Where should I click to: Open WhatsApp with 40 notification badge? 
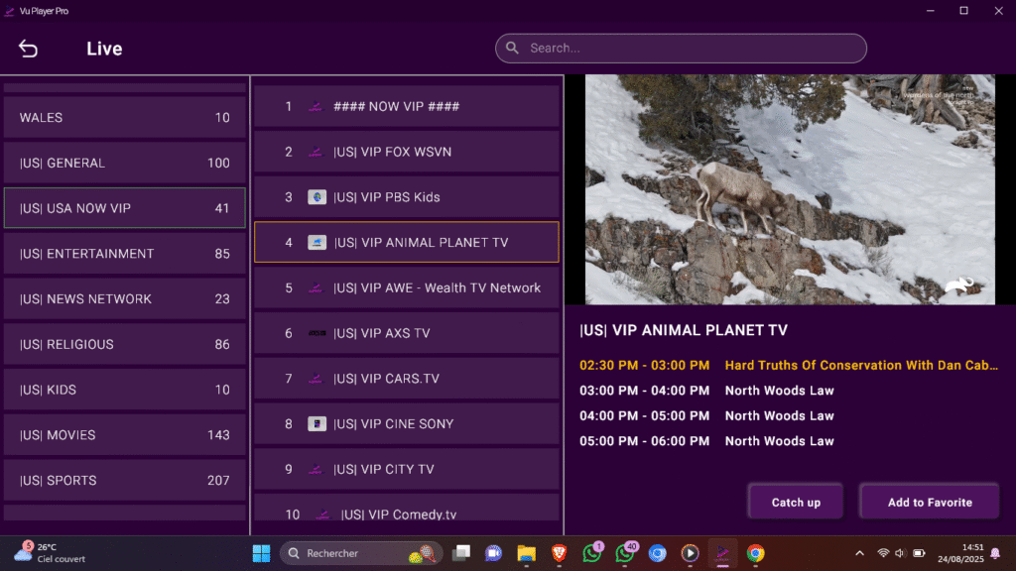tap(626, 553)
